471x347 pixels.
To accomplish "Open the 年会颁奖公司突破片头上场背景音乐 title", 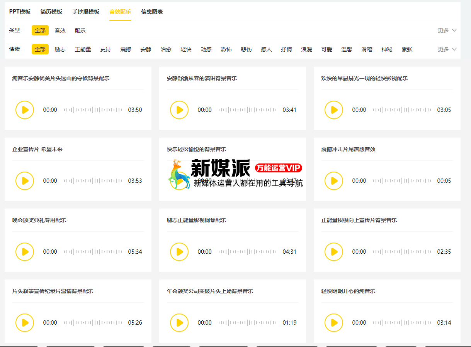I will click(210, 291).
